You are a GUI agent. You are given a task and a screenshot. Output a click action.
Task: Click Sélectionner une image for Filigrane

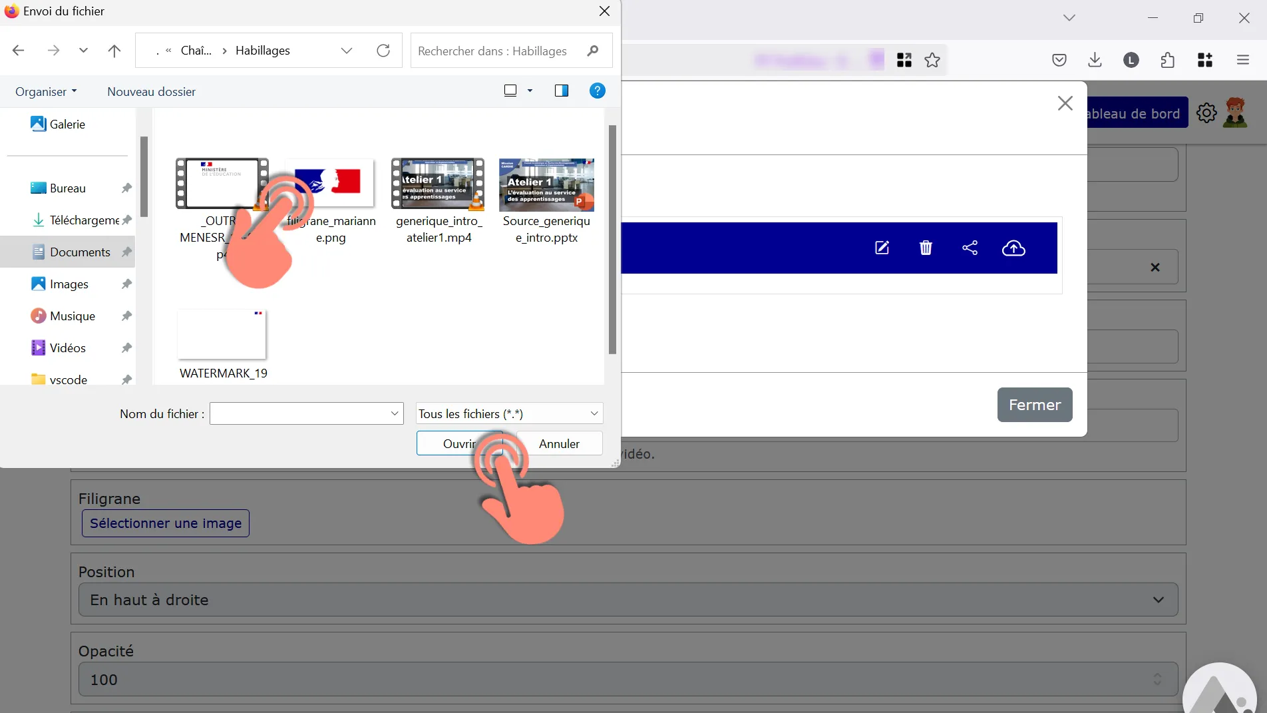pos(166,523)
